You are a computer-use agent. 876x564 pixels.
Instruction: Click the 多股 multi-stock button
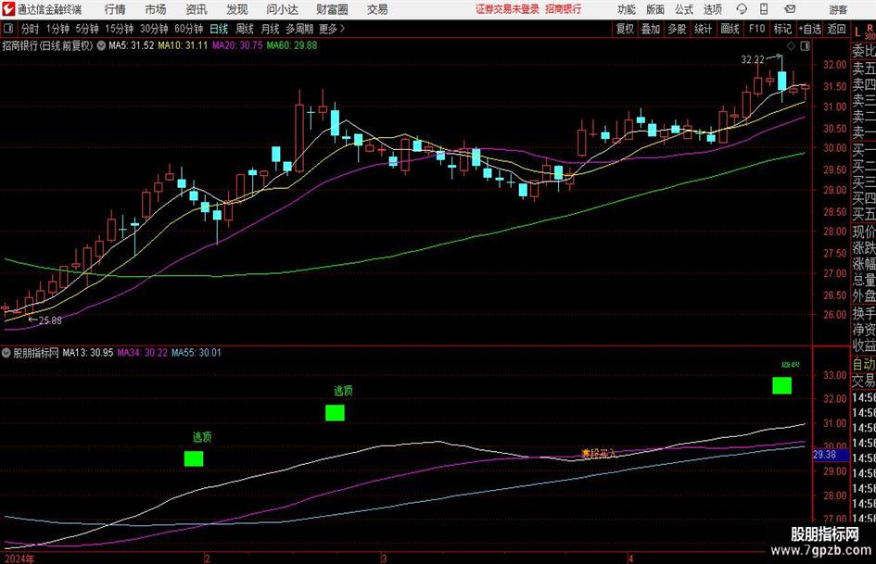(x=677, y=29)
